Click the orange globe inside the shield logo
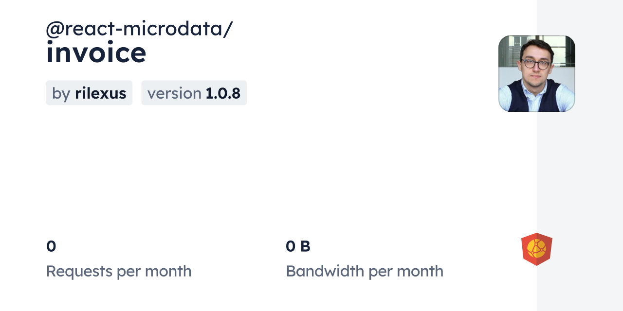The image size is (623, 311). tap(536, 248)
